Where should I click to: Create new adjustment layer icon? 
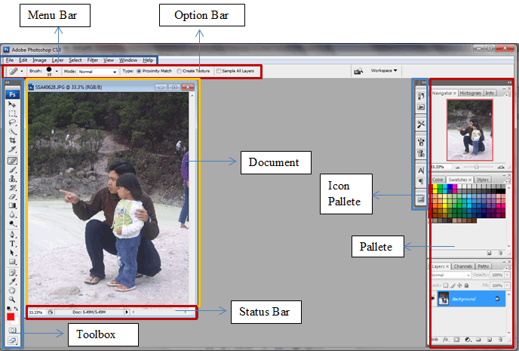468,340
